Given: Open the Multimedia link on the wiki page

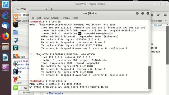Looking at the screenshot, I should pyautogui.click(x=56, y=93).
